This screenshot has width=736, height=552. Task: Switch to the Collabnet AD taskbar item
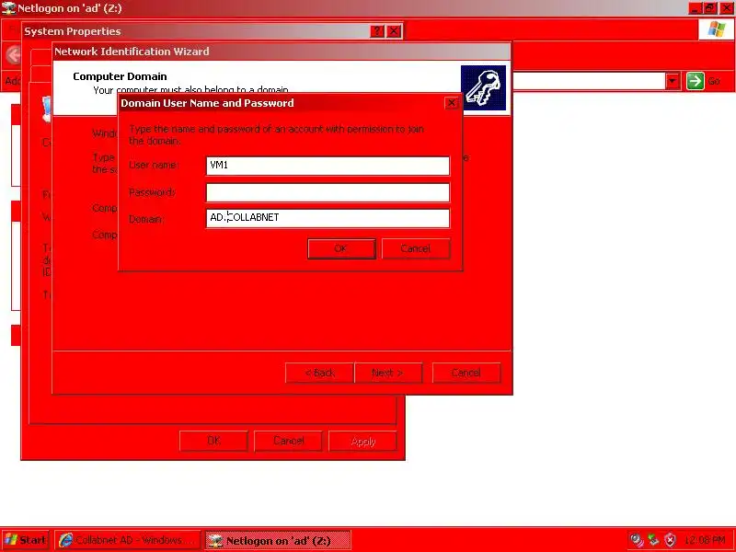point(127,540)
